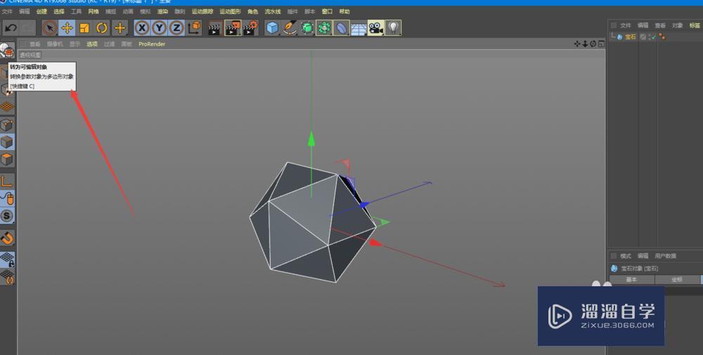Open 角色 menu
The height and width of the screenshot is (355, 703).
point(253,12)
